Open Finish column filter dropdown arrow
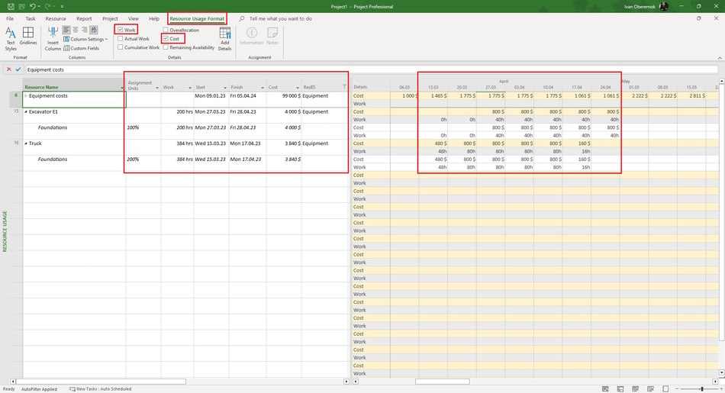 (263, 88)
